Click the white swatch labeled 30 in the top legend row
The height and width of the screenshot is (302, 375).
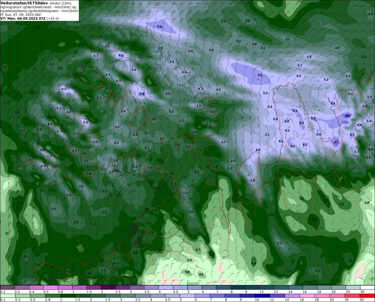point(367,287)
